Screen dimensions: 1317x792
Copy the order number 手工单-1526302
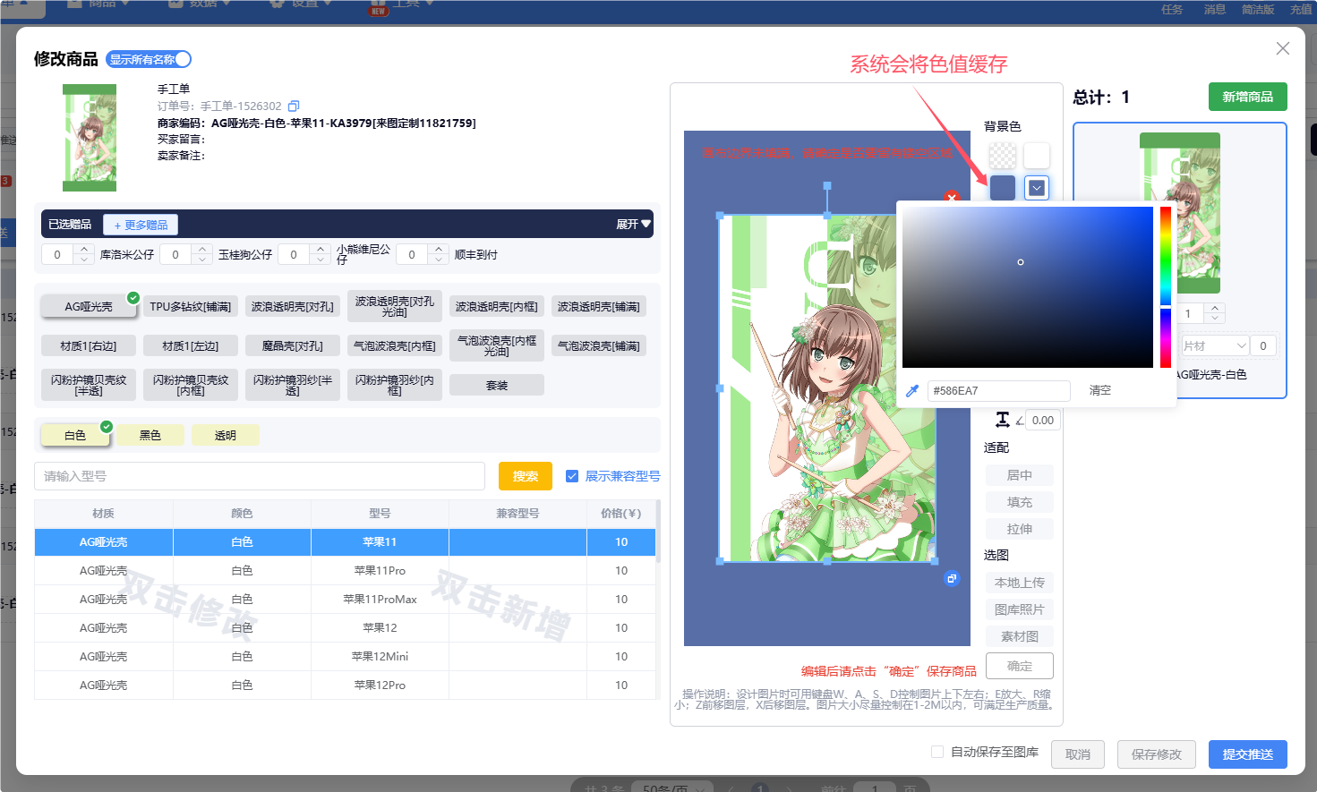pos(294,106)
